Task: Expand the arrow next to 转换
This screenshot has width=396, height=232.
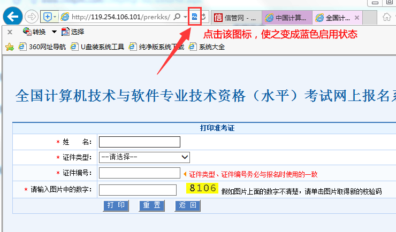Action: [55, 32]
